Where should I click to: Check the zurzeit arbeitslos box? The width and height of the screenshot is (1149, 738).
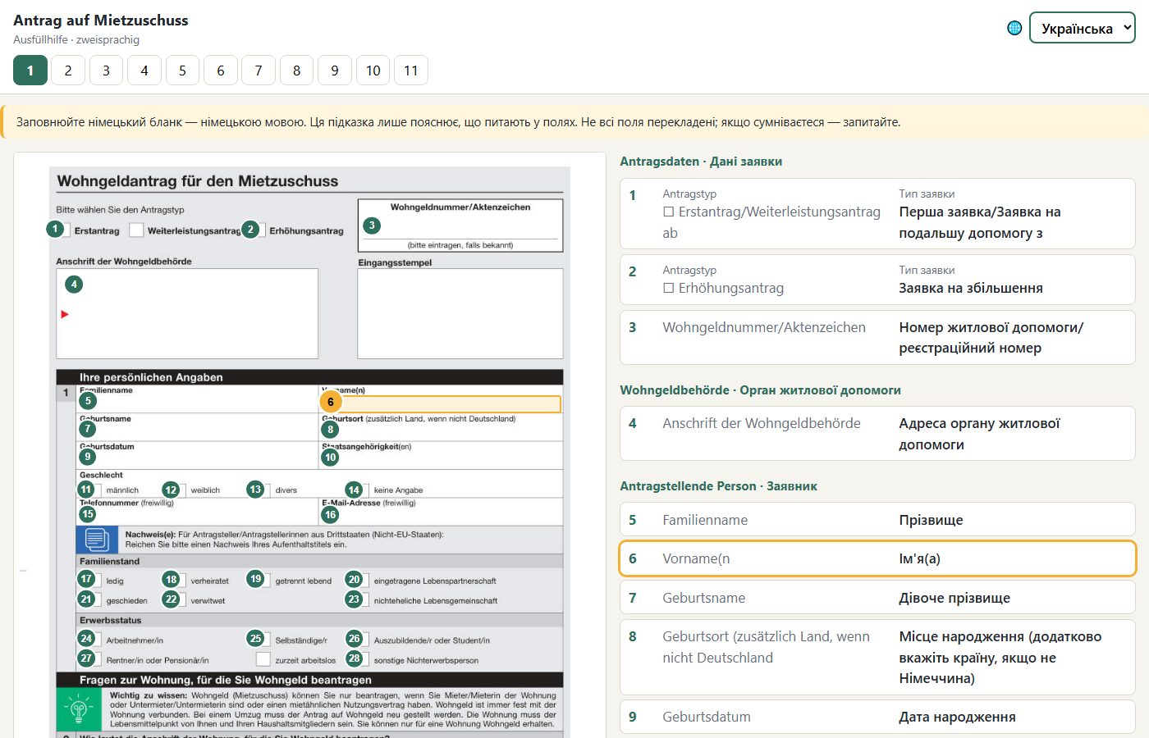pos(263,659)
